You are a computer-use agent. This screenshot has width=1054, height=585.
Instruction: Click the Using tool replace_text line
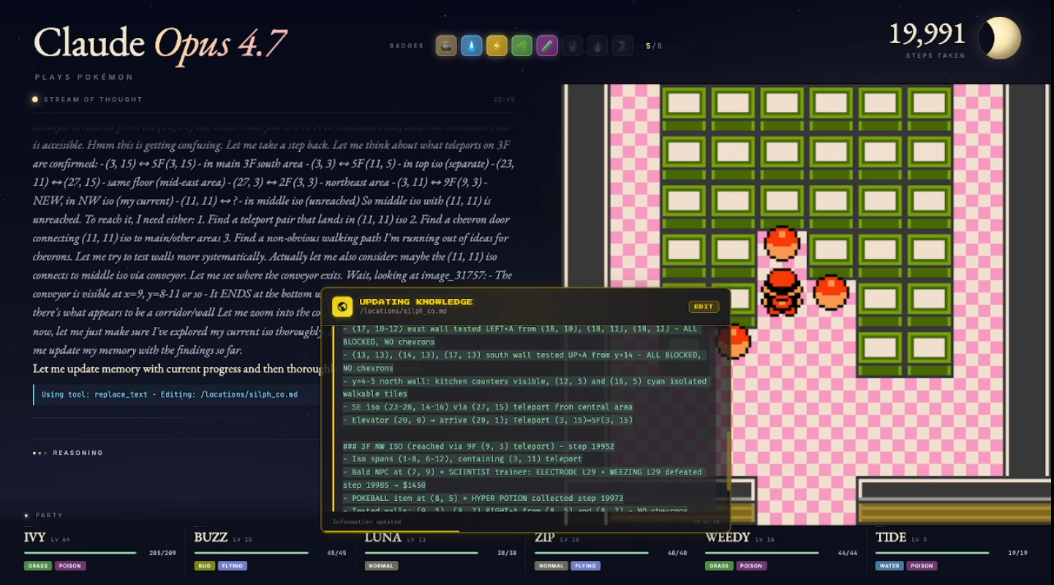[170, 394]
